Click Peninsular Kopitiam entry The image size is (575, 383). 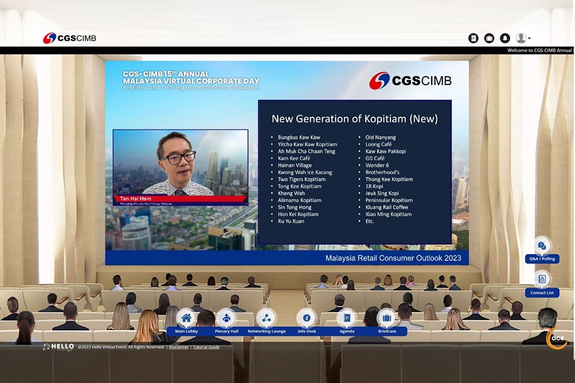point(389,200)
